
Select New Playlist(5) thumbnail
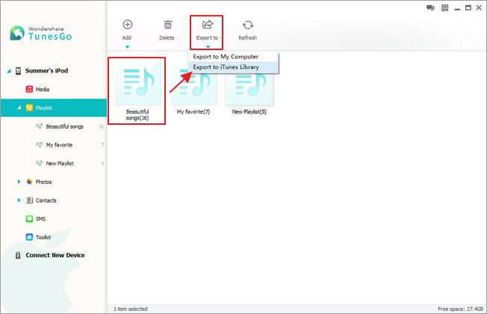pyautogui.click(x=249, y=89)
